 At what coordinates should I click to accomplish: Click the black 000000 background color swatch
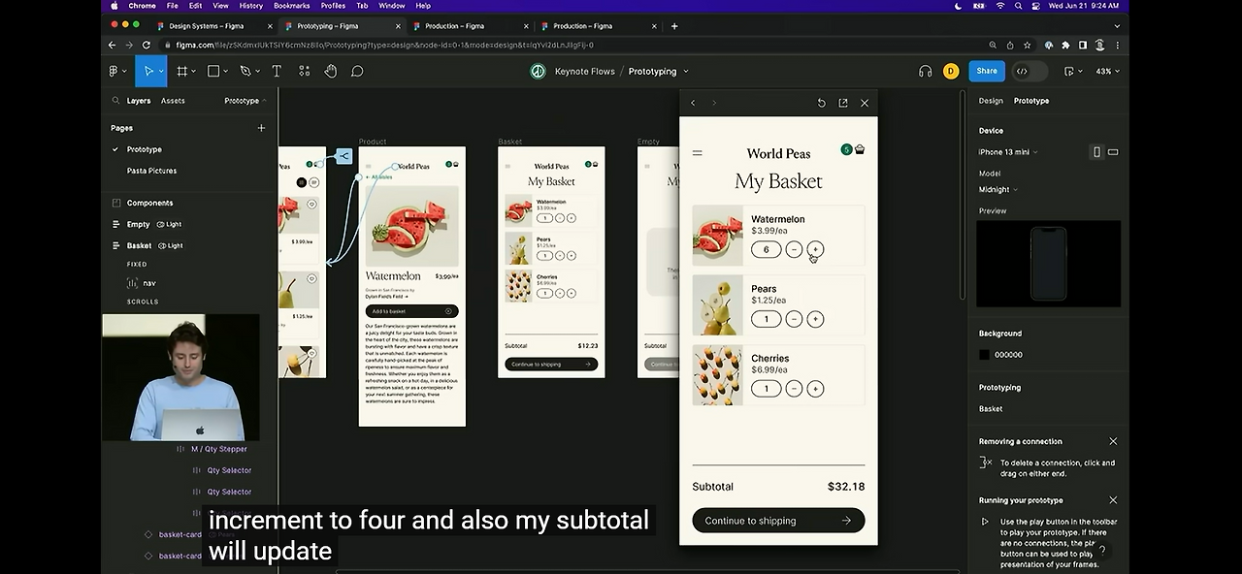(984, 355)
